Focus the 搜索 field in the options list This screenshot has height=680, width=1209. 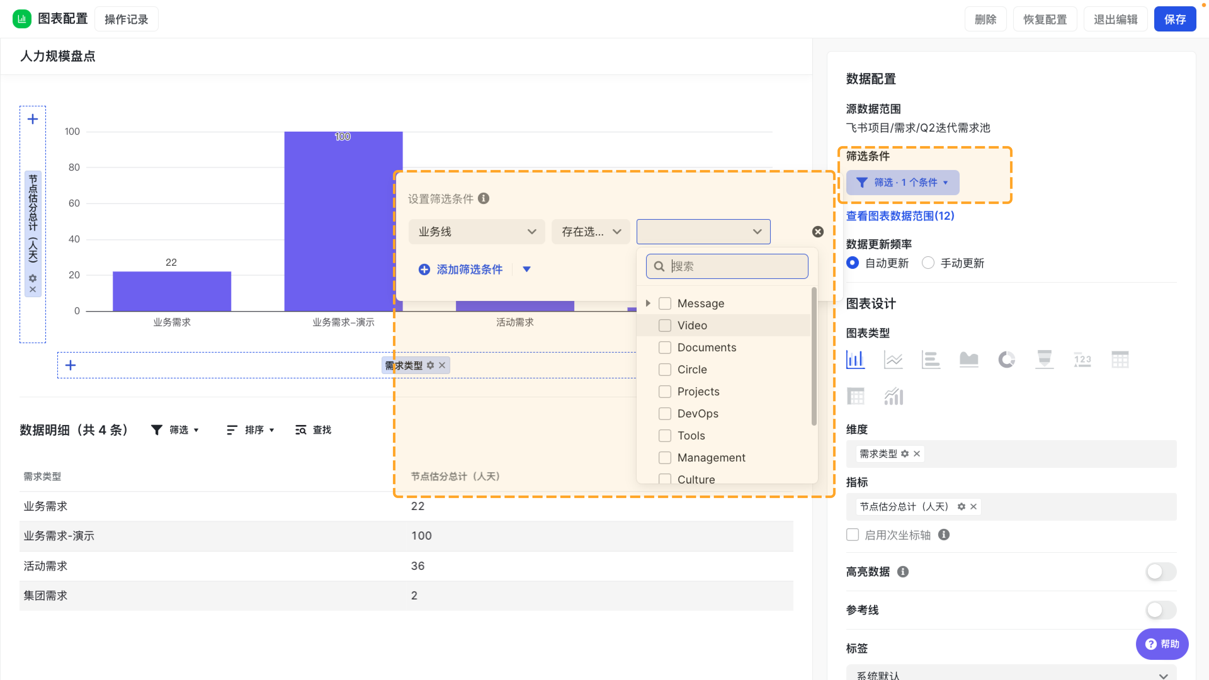(727, 267)
